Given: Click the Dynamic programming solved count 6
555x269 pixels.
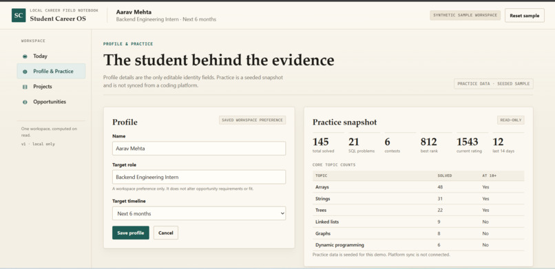Looking at the screenshot, I should point(439,245).
